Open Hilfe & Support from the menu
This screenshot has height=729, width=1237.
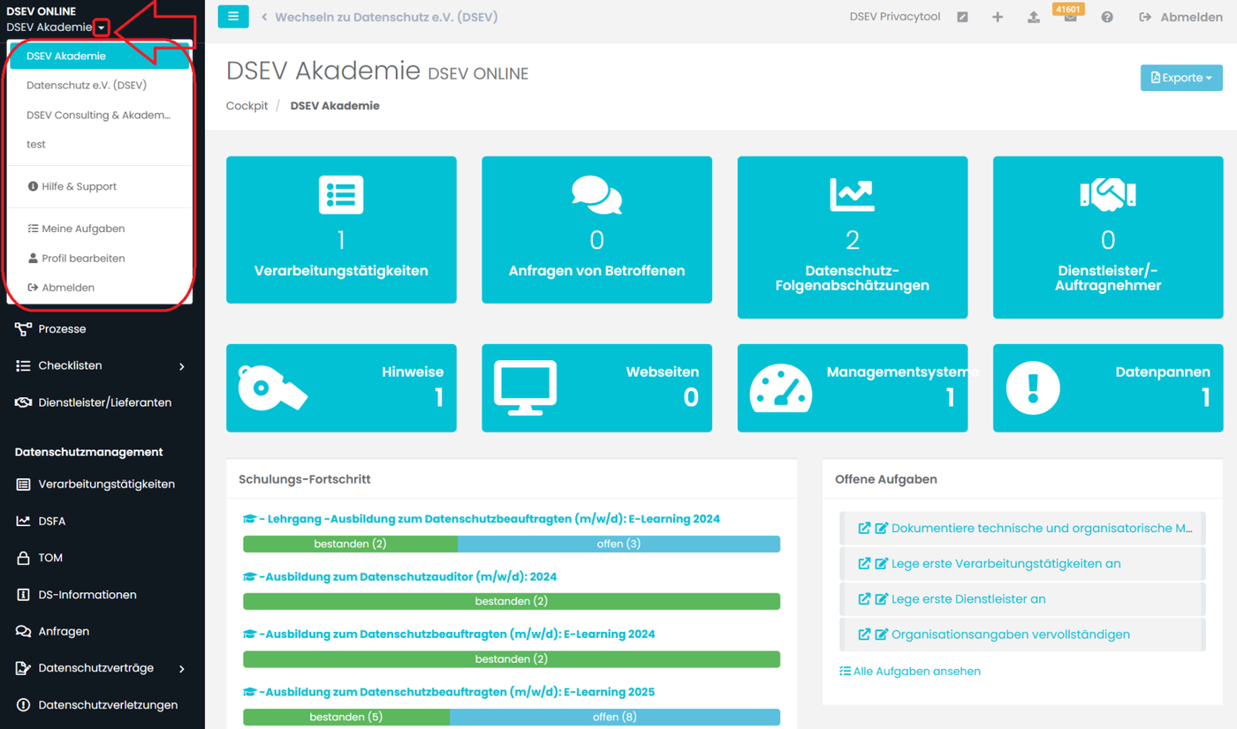[100, 186]
